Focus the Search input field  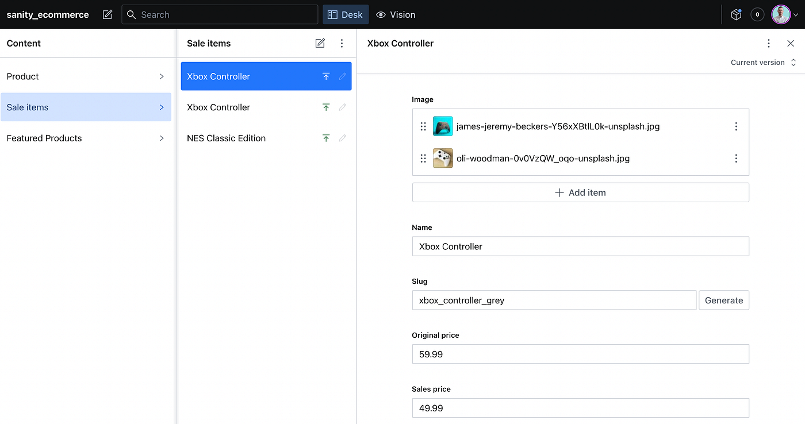(220, 14)
